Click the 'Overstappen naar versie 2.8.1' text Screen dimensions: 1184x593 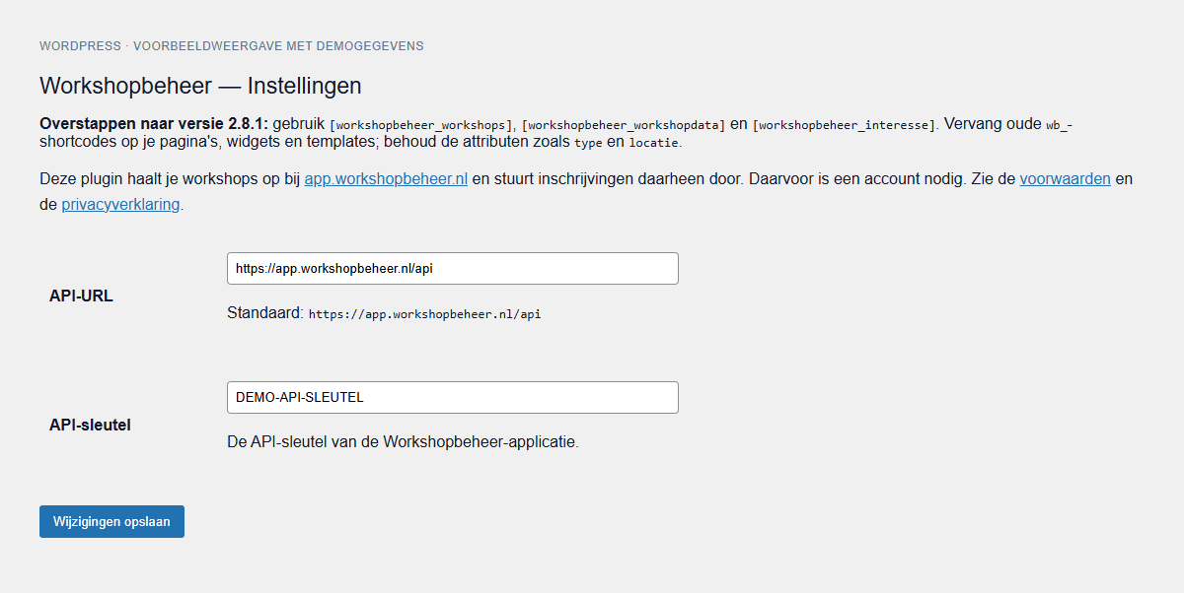click(x=154, y=124)
